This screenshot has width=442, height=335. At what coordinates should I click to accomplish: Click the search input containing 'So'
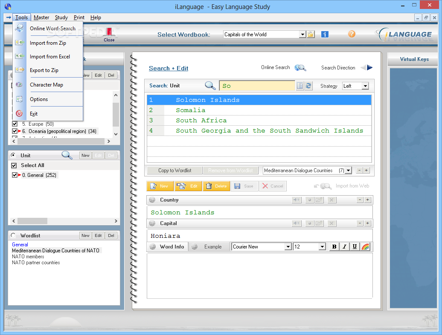257,86
